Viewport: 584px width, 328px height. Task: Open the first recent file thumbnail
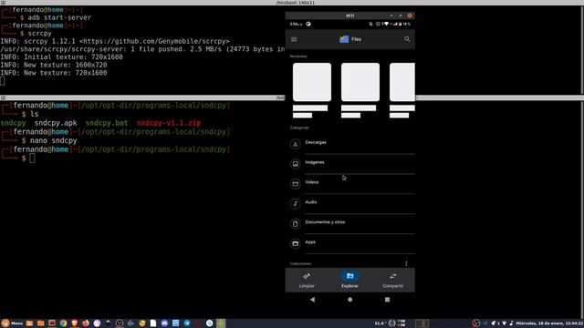click(312, 82)
